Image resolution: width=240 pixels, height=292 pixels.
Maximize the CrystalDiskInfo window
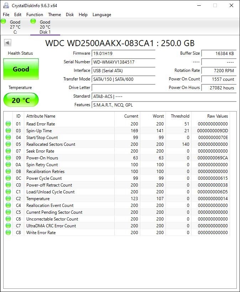click(x=215, y=5)
